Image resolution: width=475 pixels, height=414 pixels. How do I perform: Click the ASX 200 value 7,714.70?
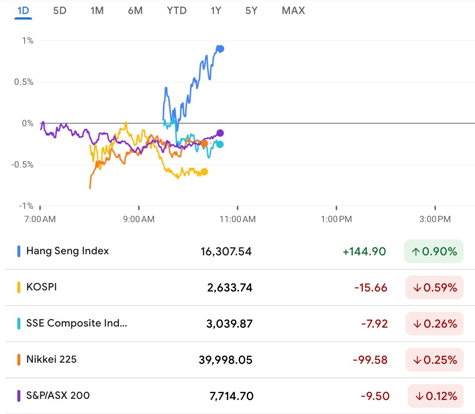pyautogui.click(x=232, y=396)
